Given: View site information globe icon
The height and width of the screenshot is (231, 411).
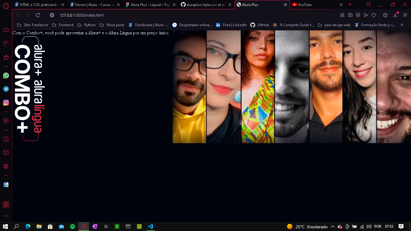Looking at the screenshot, I should [52, 15].
